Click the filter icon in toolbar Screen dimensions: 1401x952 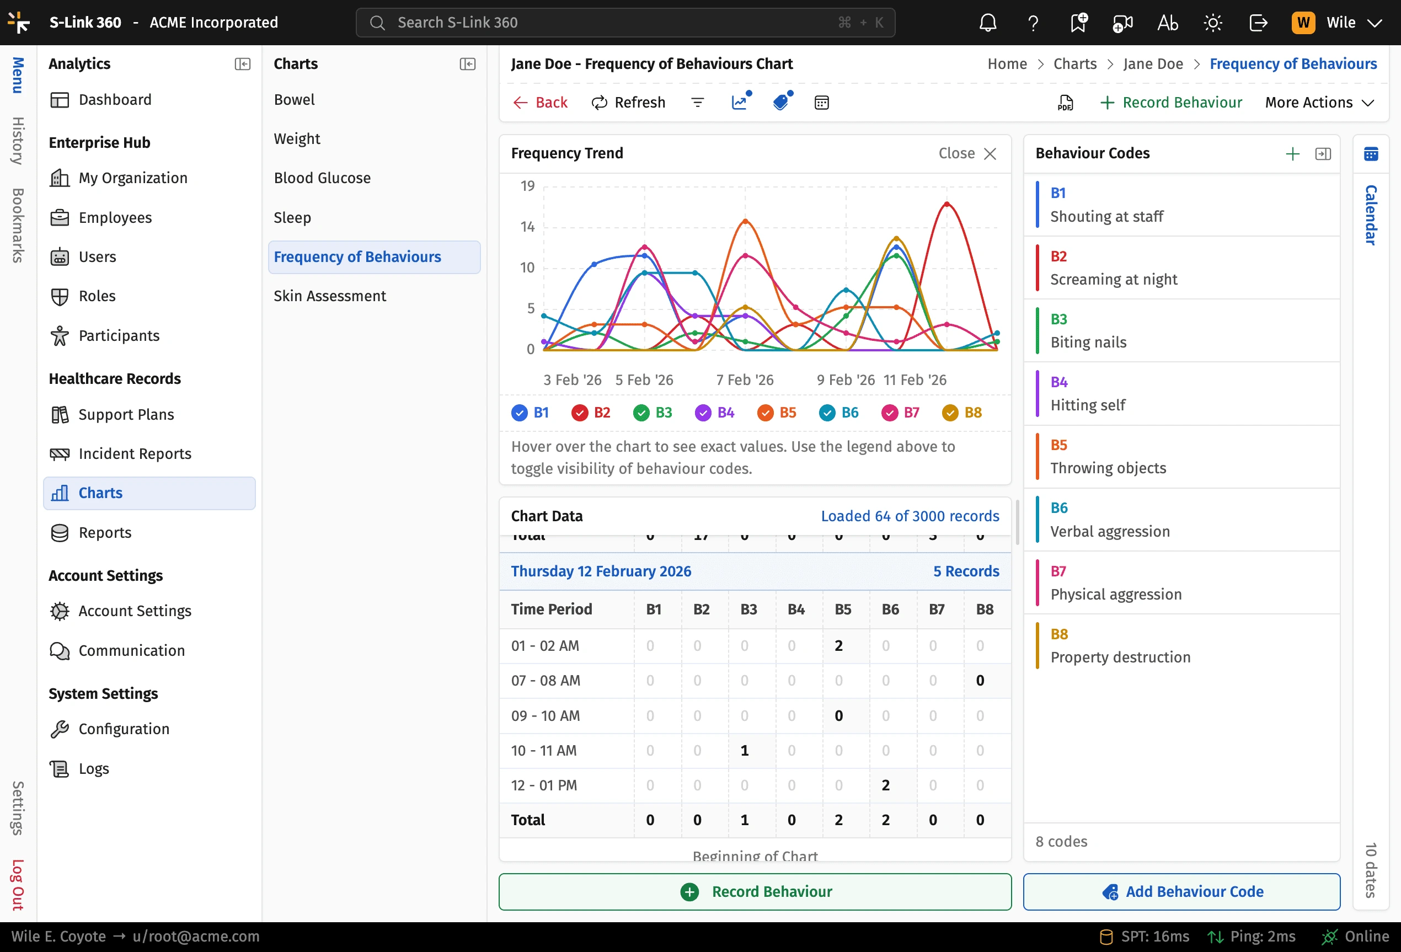point(698,103)
